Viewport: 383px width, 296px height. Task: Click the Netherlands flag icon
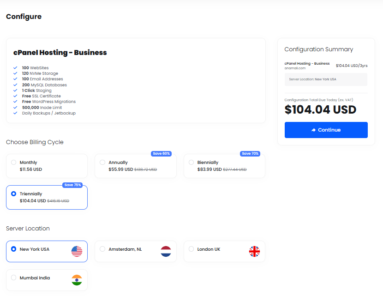point(166,251)
